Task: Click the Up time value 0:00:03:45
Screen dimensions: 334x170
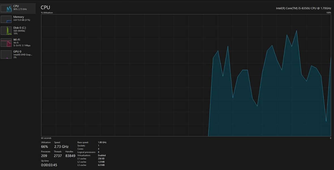Action: click(x=49, y=165)
